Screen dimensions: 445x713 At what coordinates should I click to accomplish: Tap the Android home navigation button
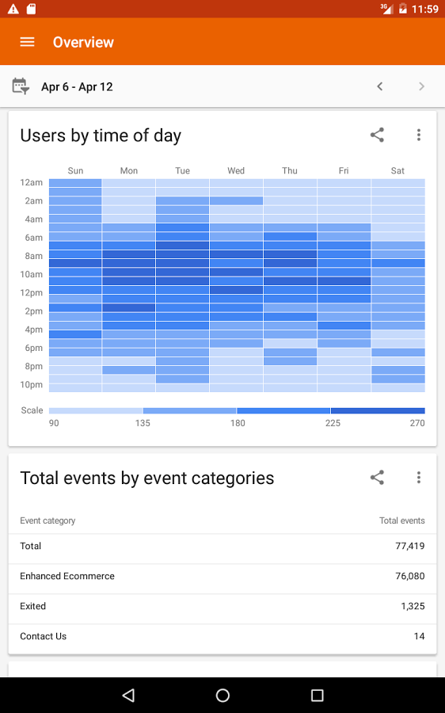(222, 695)
